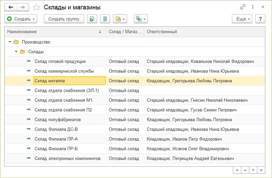Screen dimensions: 272x178
Task: Open the Создать dropdown button
Action: click(x=21, y=19)
